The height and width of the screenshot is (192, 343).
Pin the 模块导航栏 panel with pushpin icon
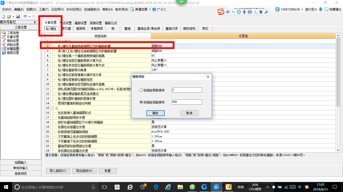tap(35, 22)
